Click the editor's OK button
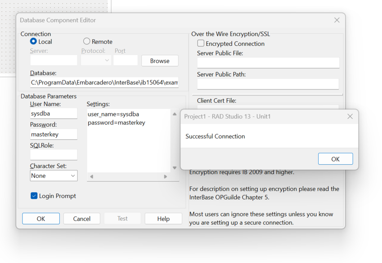This screenshot has height=263, width=382. click(x=41, y=219)
